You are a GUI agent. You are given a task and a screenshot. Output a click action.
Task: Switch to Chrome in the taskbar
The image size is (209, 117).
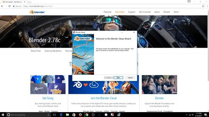(87, 115)
